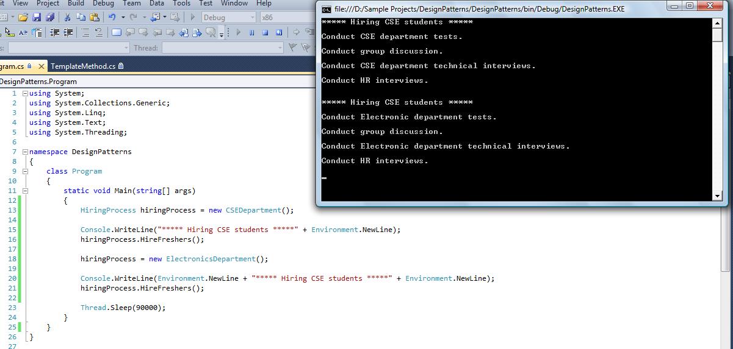Open the Team menu
The width and height of the screenshot is (733, 349).
[x=132, y=4]
